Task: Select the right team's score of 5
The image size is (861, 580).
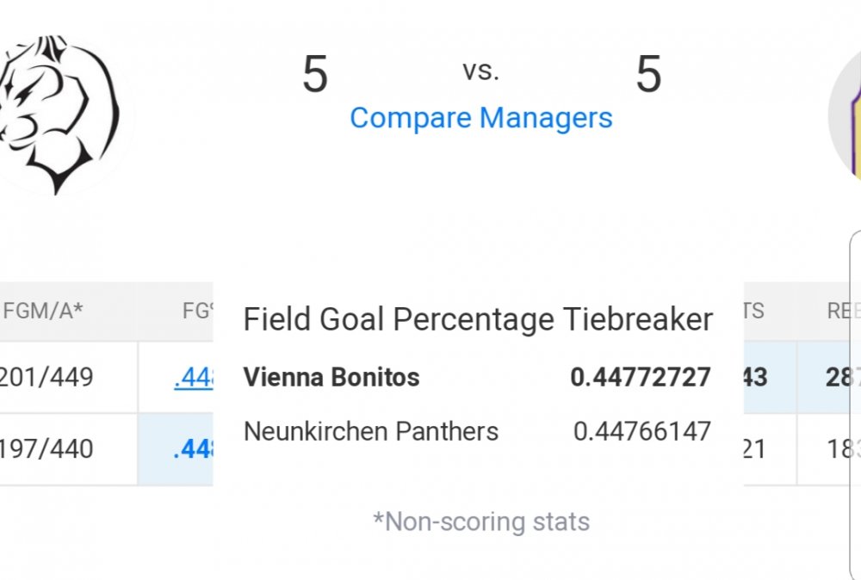Action: pos(648,73)
